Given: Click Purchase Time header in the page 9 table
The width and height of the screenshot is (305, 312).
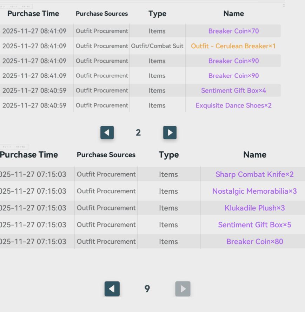Looking at the screenshot, I should click(x=29, y=155).
